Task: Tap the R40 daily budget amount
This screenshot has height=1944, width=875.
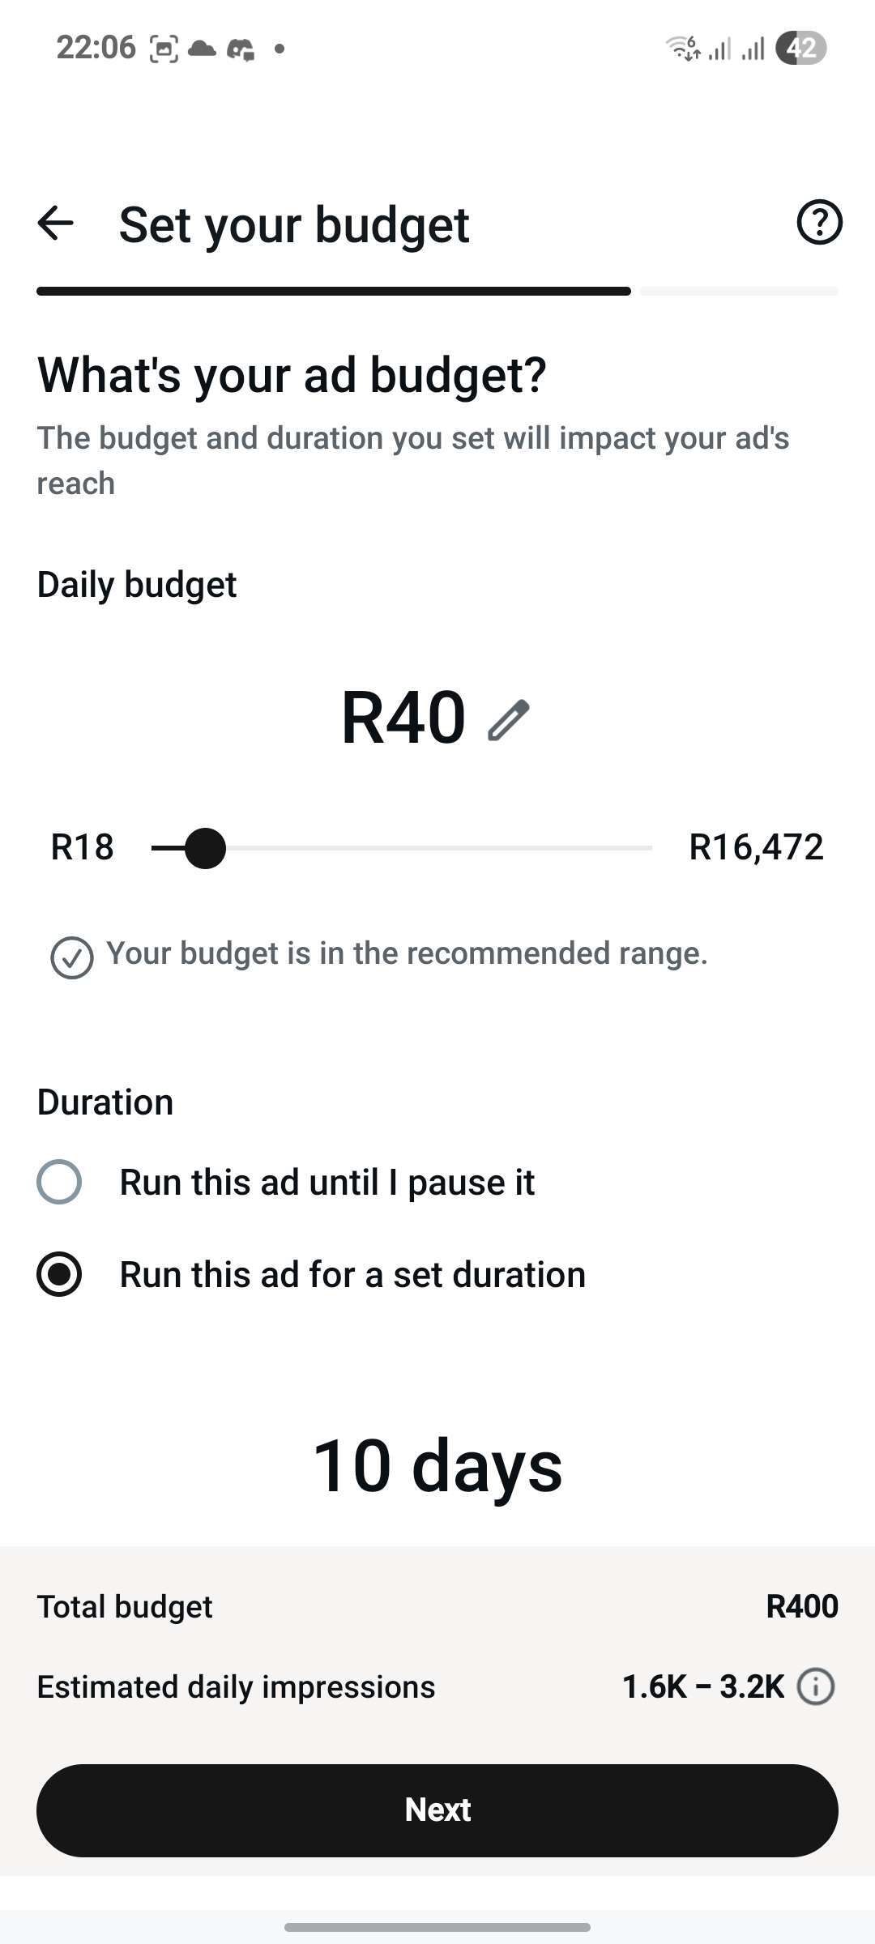Action: click(403, 718)
